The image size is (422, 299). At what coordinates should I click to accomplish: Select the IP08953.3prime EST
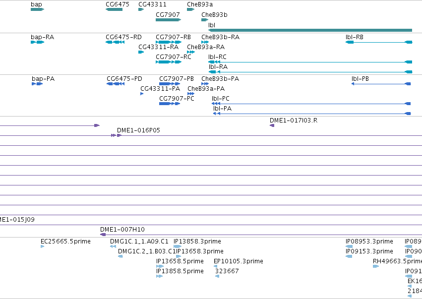pyautogui.click(x=349, y=246)
